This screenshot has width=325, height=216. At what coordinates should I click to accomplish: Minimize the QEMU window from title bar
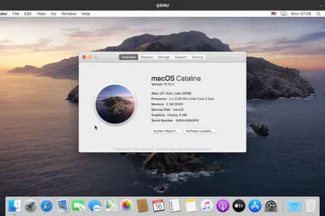click(321, 5)
